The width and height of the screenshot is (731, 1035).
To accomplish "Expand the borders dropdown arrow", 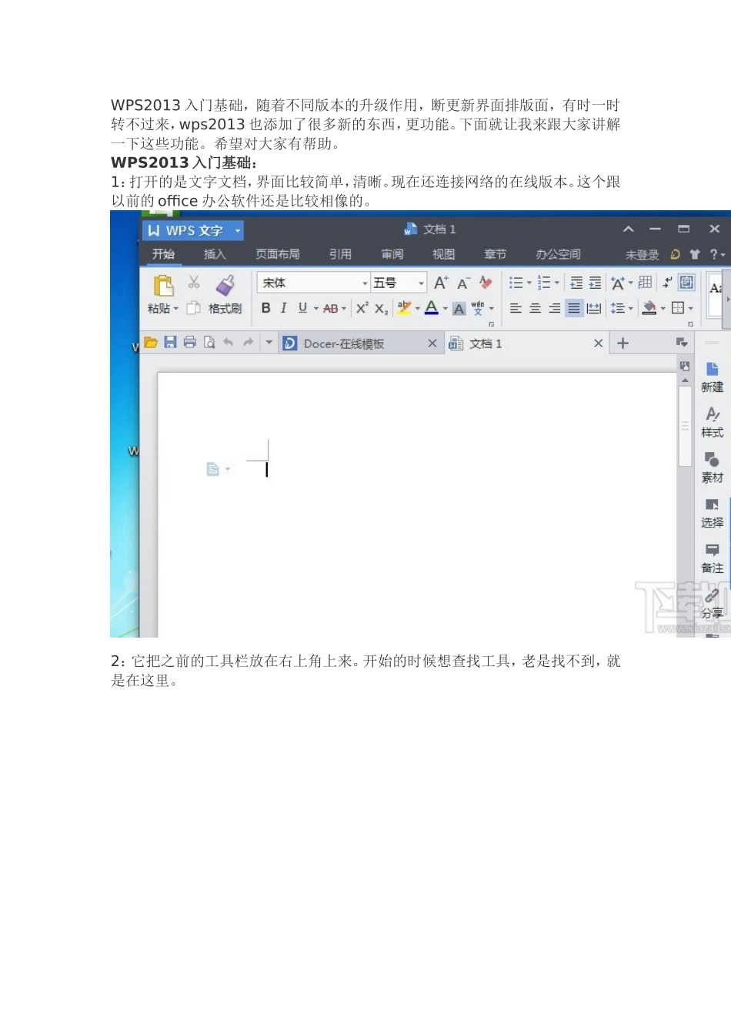I will click(691, 309).
